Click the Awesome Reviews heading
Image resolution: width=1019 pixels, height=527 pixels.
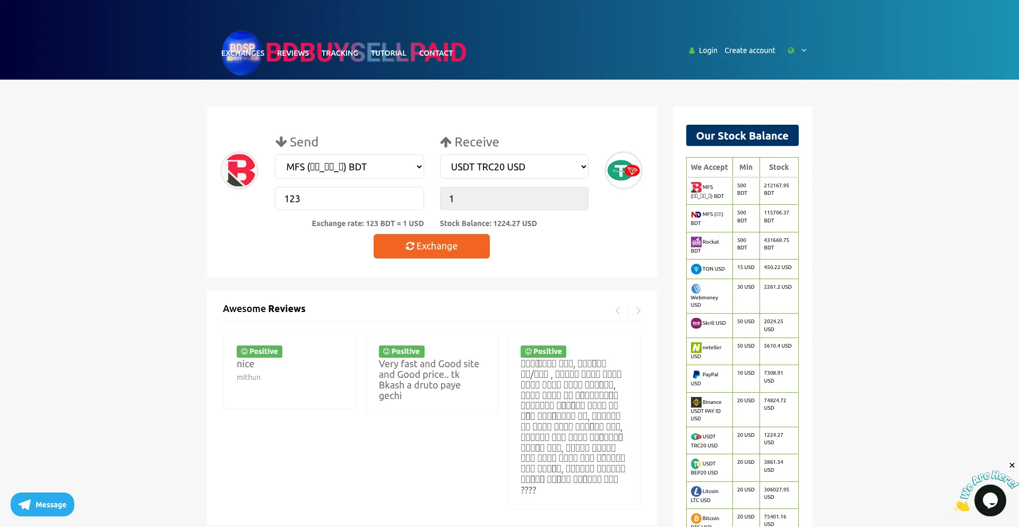(264, 309)
